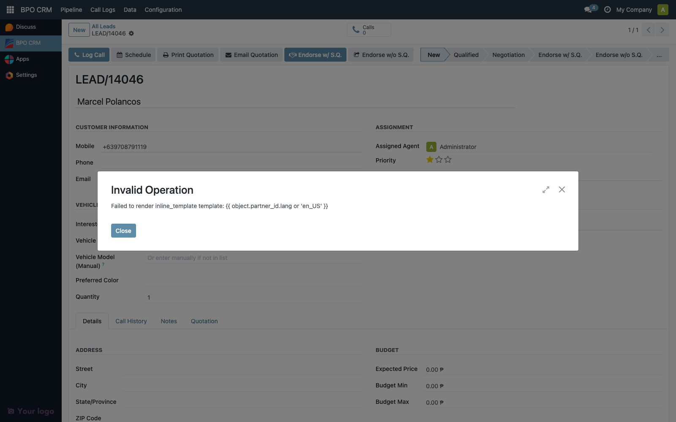Open the activities clock icon

point(607,9)
